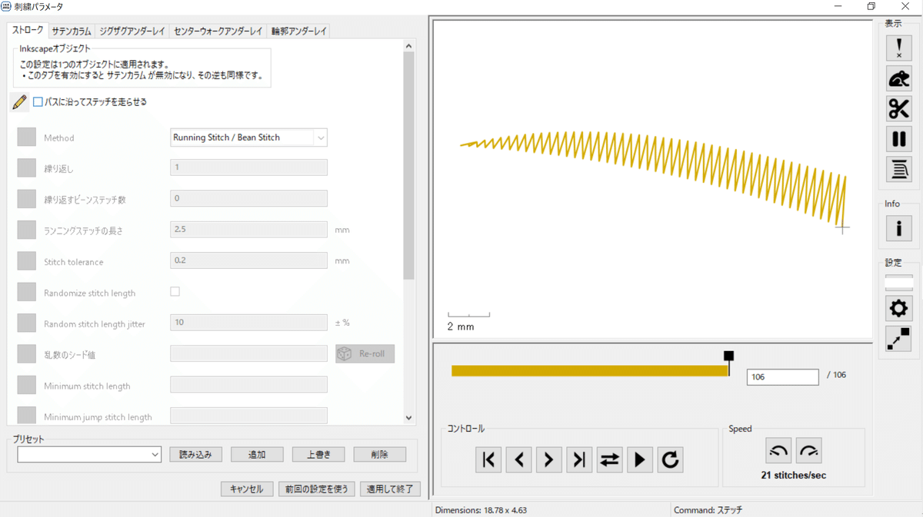
Task: Toggle the gray square beside Stitch tolerance
Action: 27,261
